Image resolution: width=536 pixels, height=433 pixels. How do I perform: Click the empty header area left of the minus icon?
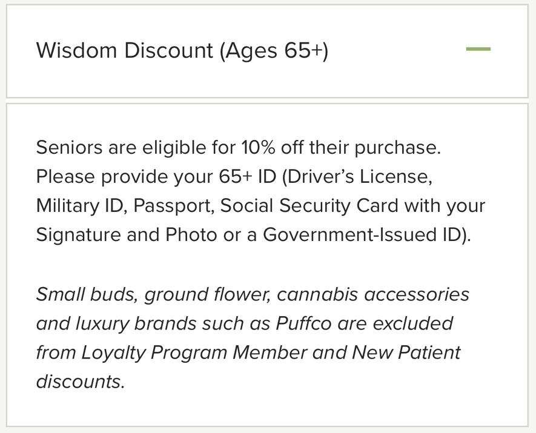[x=394, y=50]
